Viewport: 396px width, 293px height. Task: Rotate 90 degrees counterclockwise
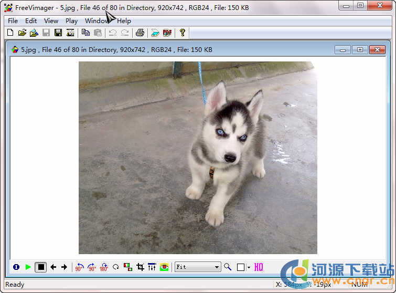click(80, 267)
